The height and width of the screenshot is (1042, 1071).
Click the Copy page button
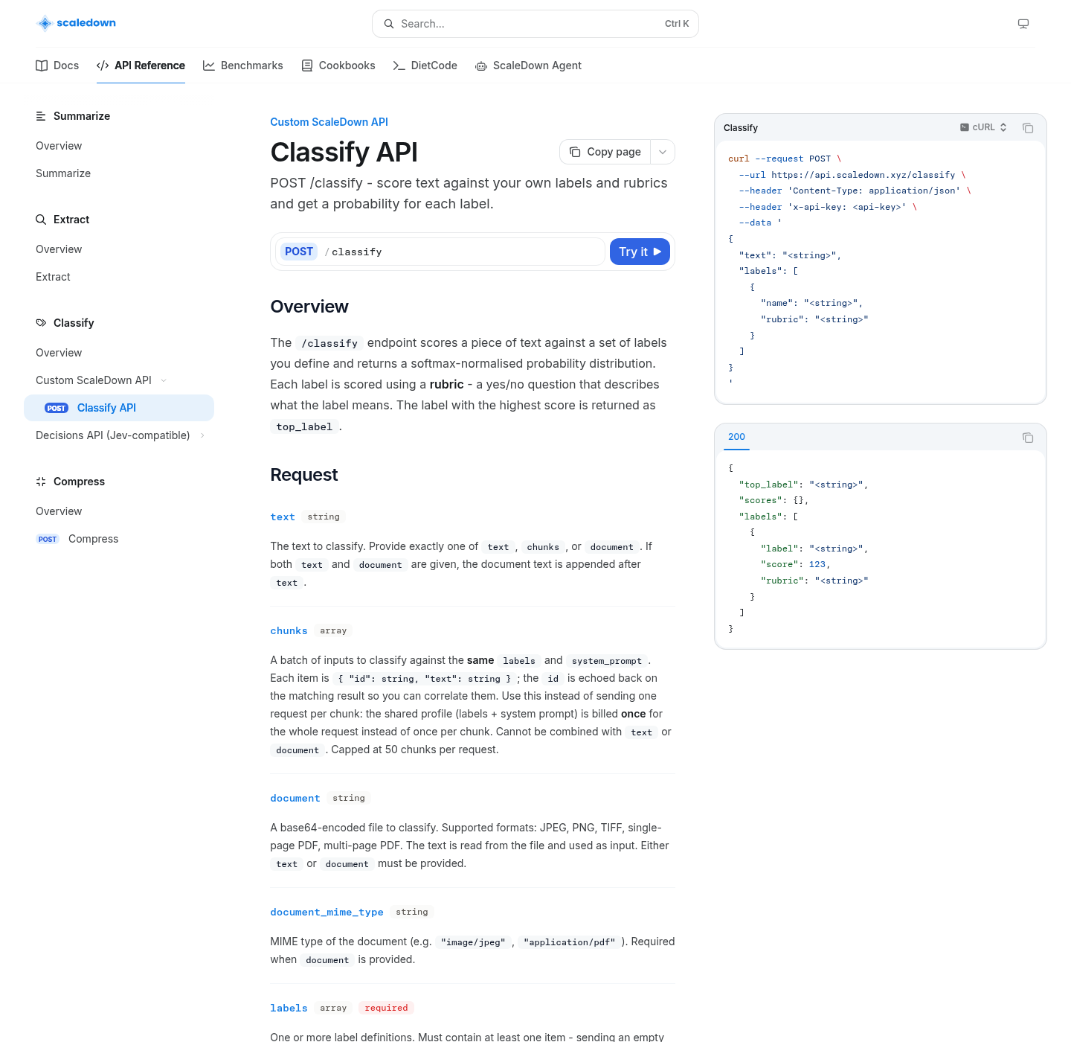point(605,152)
